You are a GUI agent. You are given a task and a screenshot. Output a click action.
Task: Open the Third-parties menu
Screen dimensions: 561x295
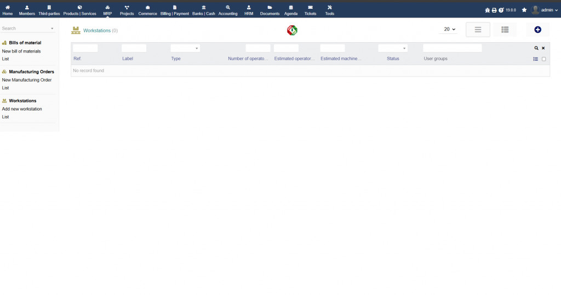coord(49,10)
